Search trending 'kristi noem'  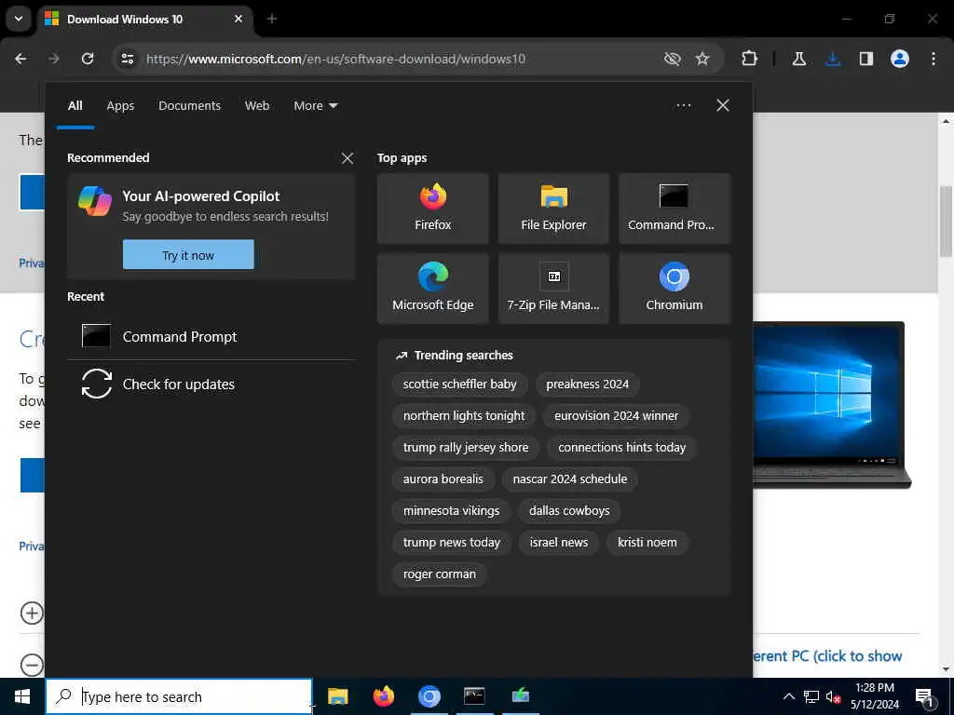(647, 543)
